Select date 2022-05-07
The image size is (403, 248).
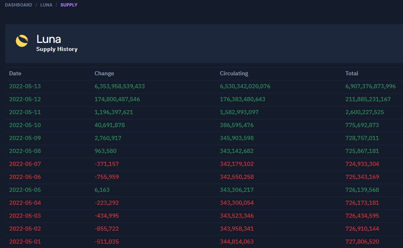pyautogui.click(x=25, y=164)
